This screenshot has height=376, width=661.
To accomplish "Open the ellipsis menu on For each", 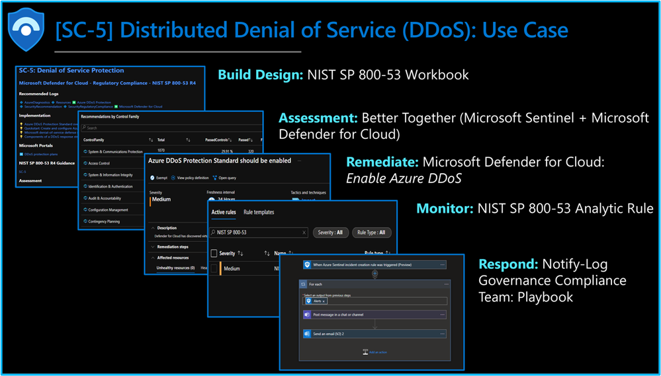I will pyautogui.click(x=447, y=284).
